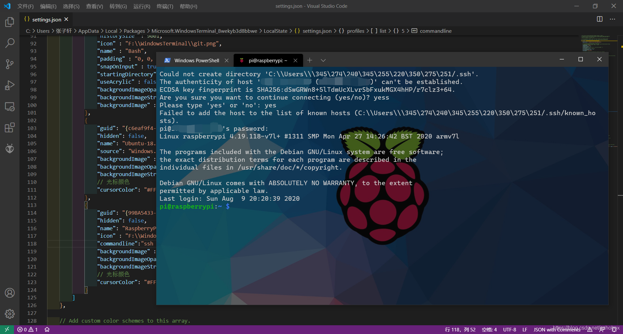Open the 运行(R) menu
Screen dimensions: 623x334
(142, 6)
